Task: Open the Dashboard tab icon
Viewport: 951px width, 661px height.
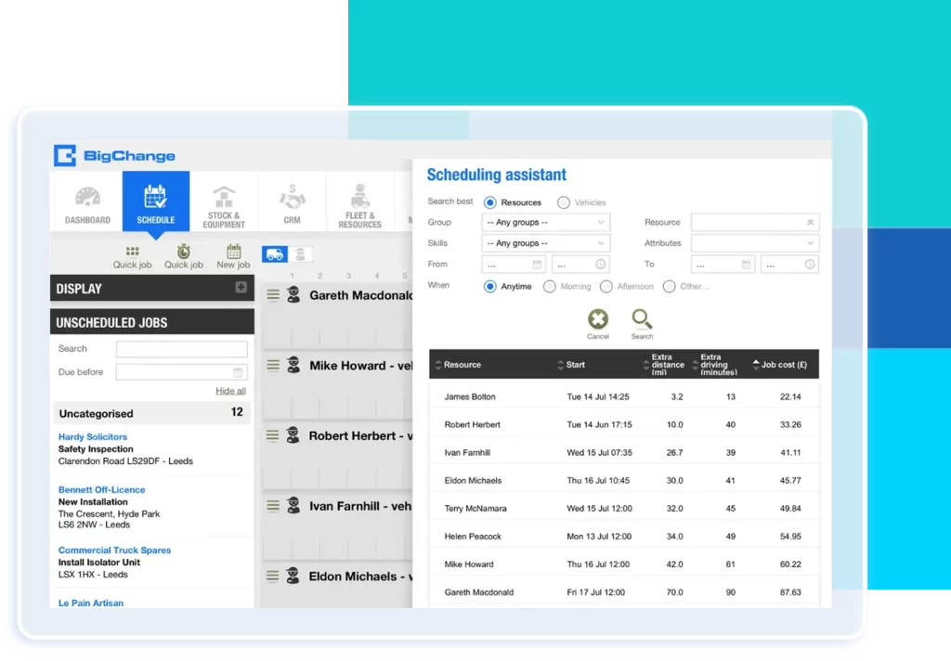Action: point(86,195)
